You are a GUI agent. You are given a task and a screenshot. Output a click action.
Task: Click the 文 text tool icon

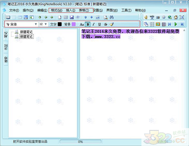(x=152, y=17)
